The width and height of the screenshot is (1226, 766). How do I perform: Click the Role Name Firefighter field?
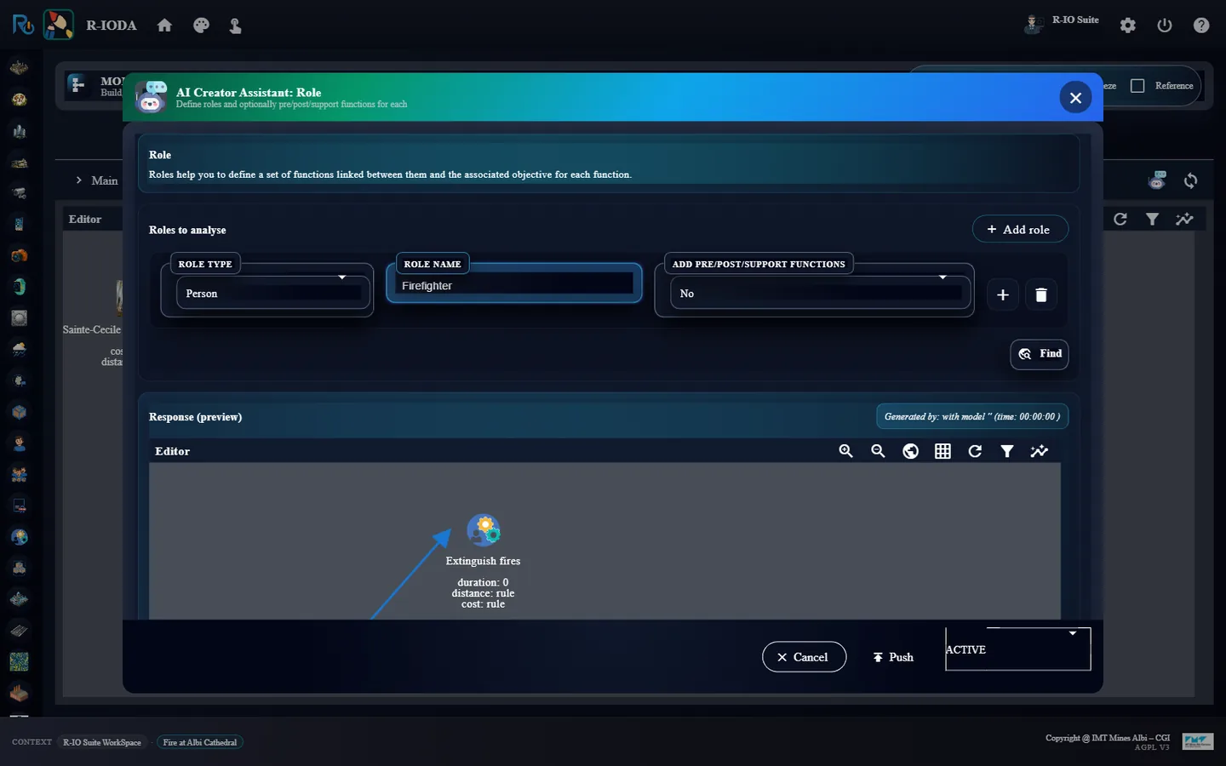point(514,286)
